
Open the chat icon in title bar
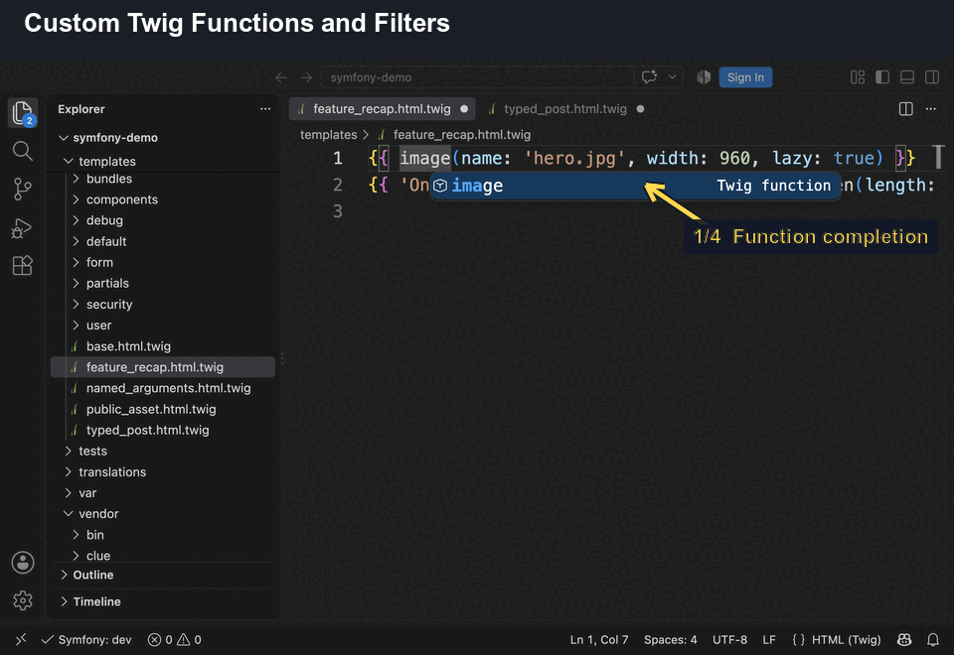649,77
